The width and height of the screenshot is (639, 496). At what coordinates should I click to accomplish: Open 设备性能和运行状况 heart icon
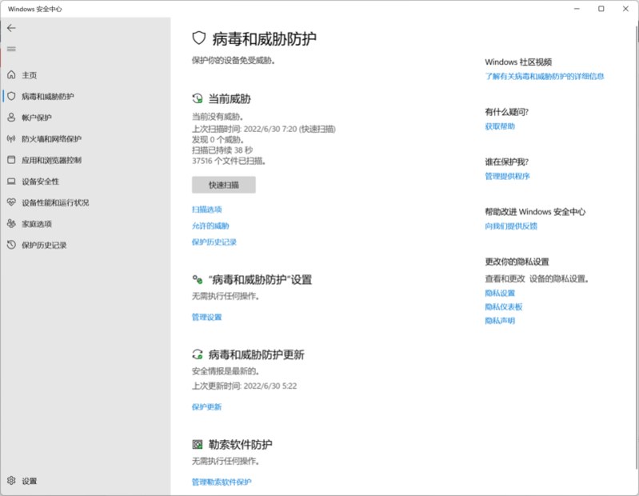(11, 202)
